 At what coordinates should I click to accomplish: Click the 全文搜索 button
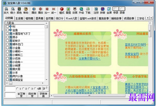(21, 95)
